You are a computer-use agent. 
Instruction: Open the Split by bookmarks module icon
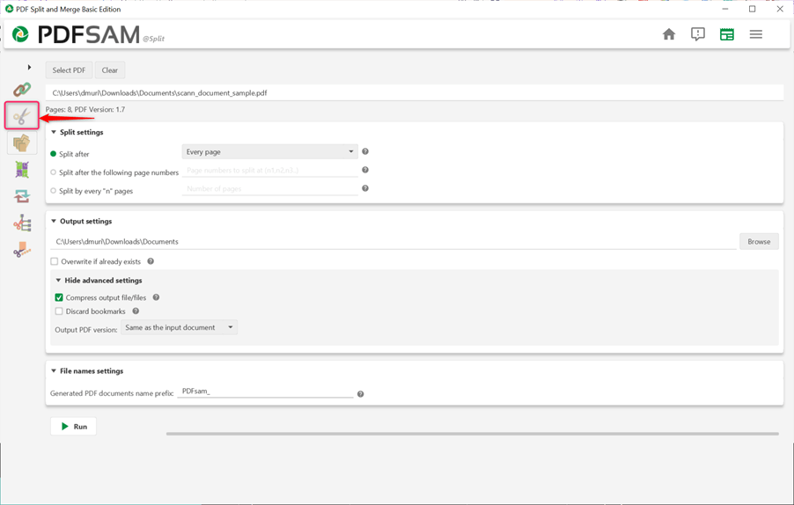(x=22, y=223)
